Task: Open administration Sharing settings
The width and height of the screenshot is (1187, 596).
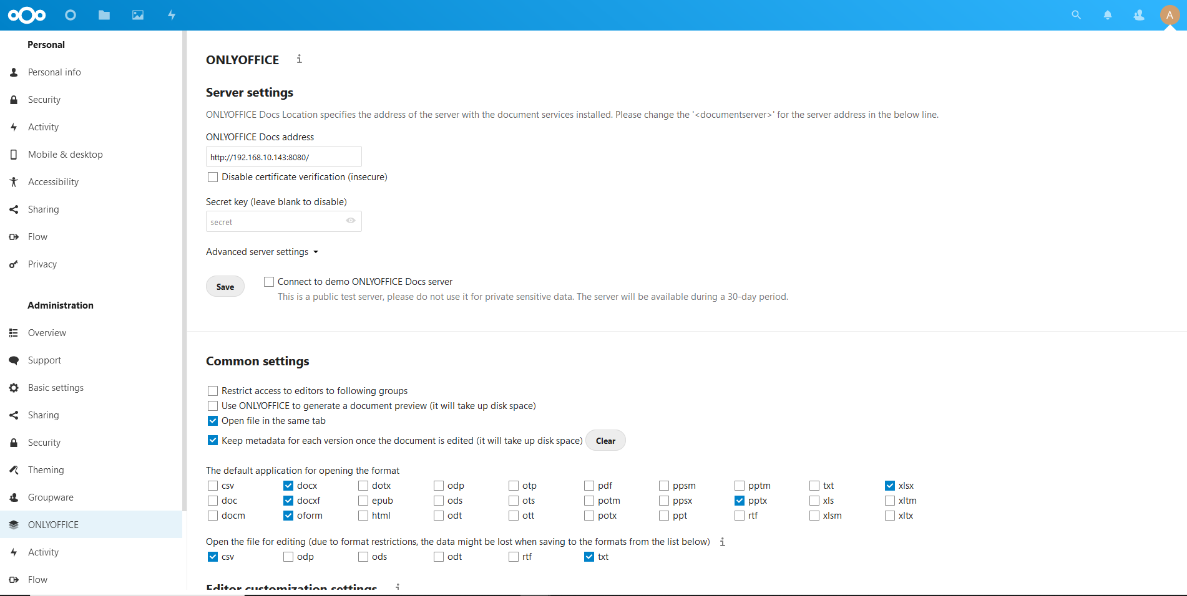Action: click(x=91, y=415)
